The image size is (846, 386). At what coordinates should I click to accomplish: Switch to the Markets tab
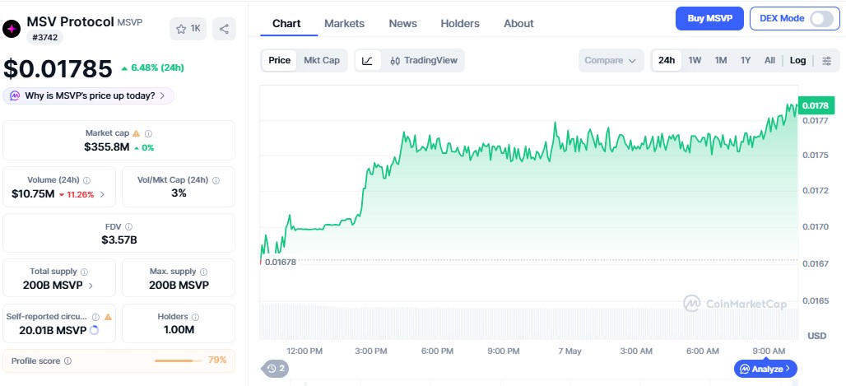tap(344, 24)
